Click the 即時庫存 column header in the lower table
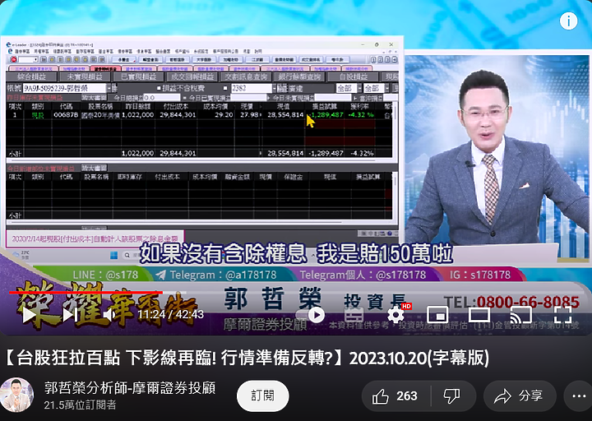The height and width of the screenshot is (421, 592). click(130, 177)
